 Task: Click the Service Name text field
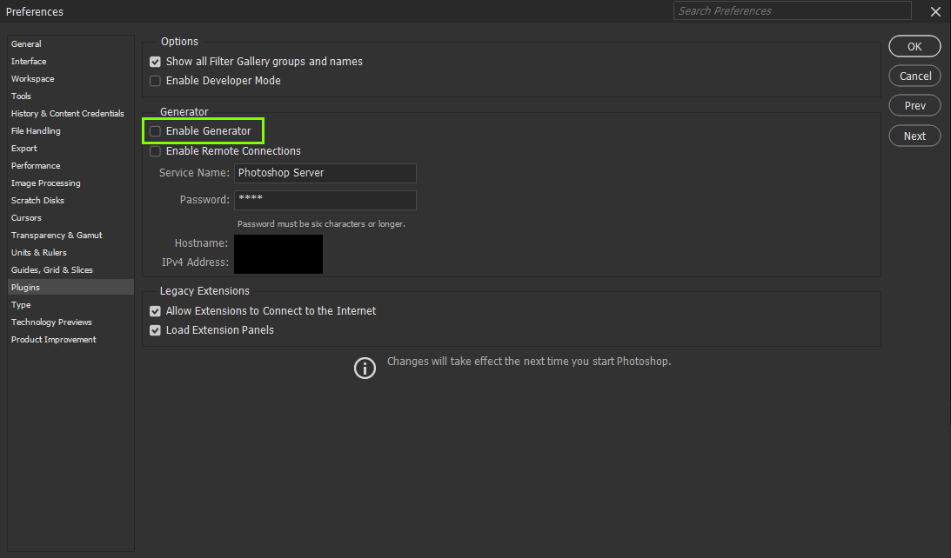point(325,173)
